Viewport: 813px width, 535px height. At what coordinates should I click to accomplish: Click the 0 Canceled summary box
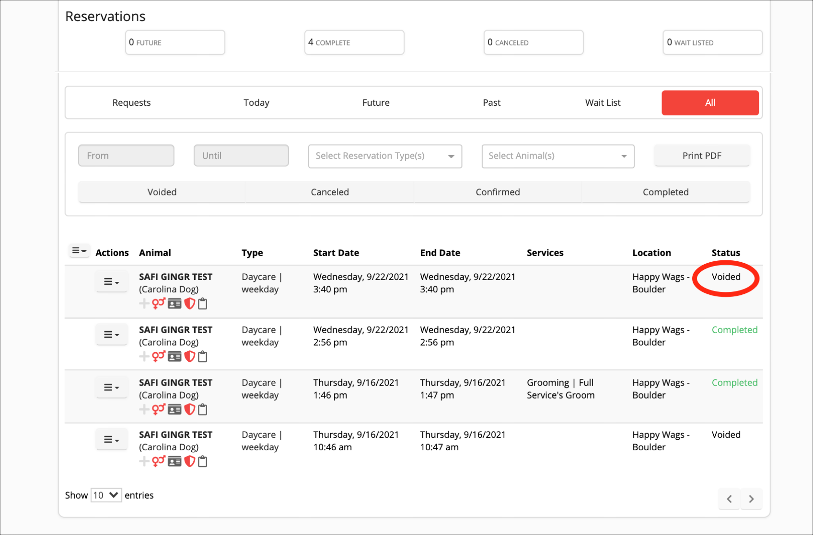534,43
